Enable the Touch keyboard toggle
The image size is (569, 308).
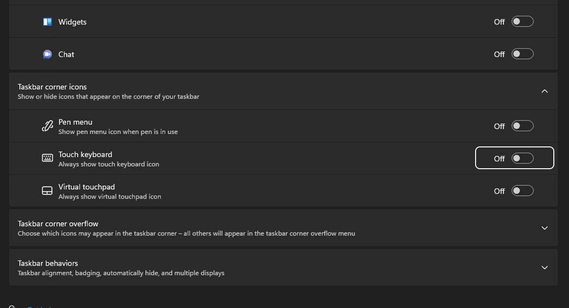[x=522, y=158]
